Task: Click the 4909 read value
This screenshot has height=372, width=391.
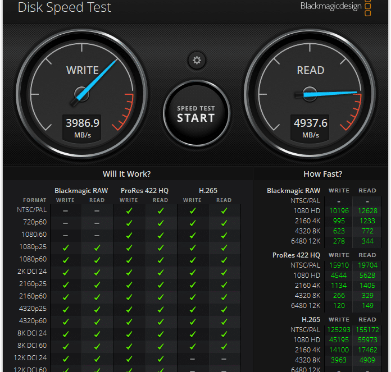Action: click(367, 360)
